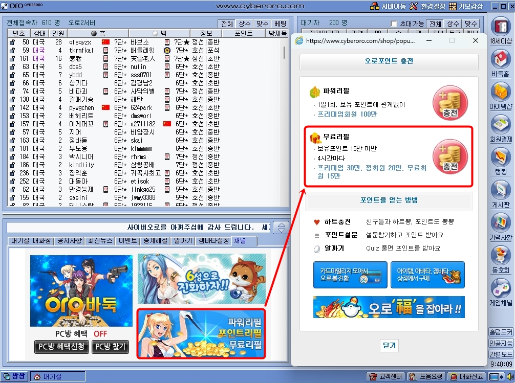Click the 알까기 quiz link in popup
Image resolution: width=515 pixels, height=383 pixels.
(x=334, y=249)
